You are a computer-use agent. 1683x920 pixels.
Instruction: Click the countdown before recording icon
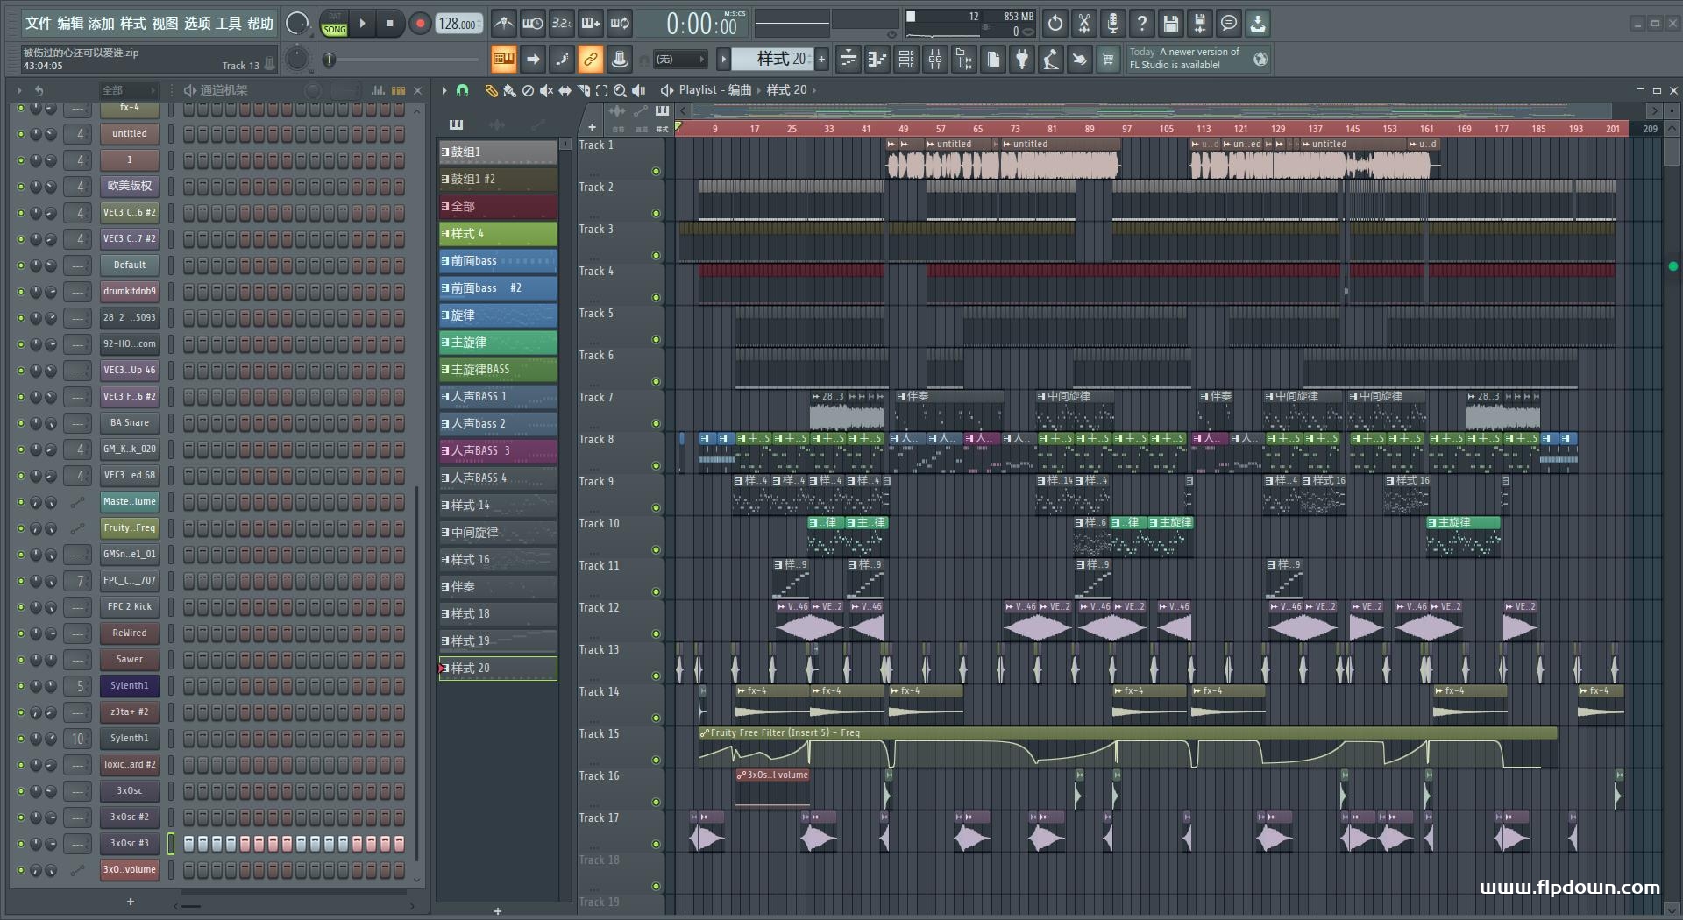pos(562,24)
